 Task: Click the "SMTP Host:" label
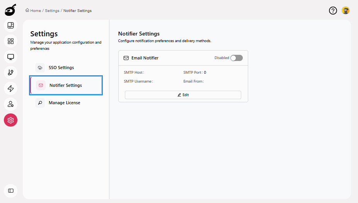click(x=134, y=73)
